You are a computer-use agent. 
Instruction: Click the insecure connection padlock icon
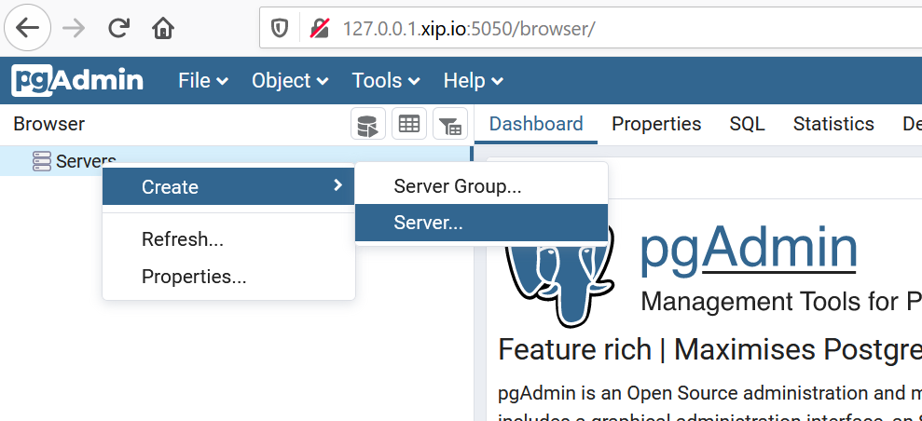pos(319,28)
